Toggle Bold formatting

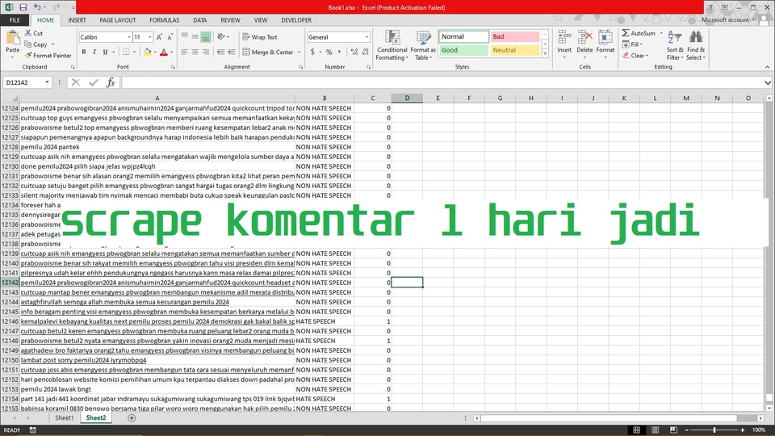coord(84,52)
